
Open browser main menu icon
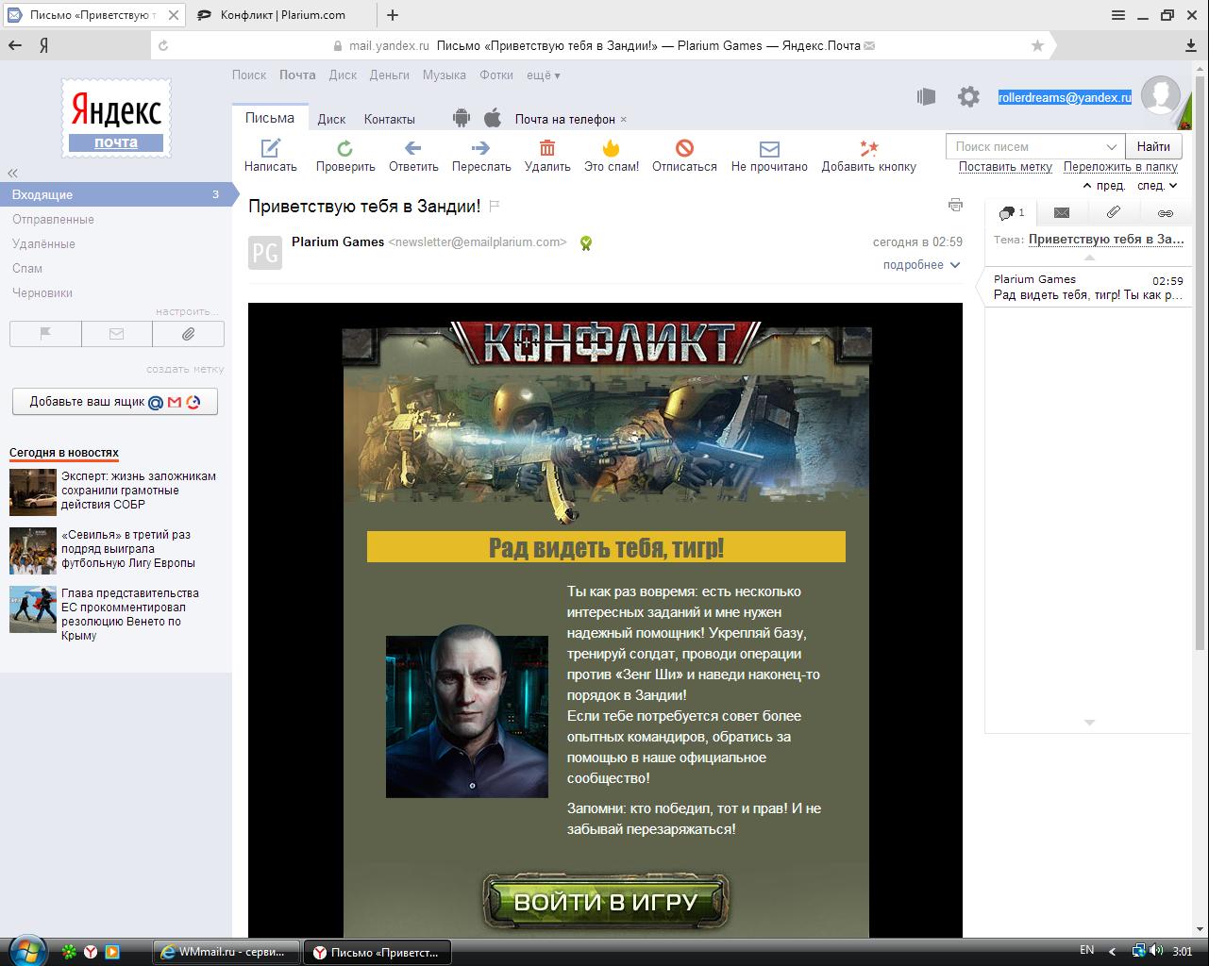pyautogui.click(x=1117, y=15)
